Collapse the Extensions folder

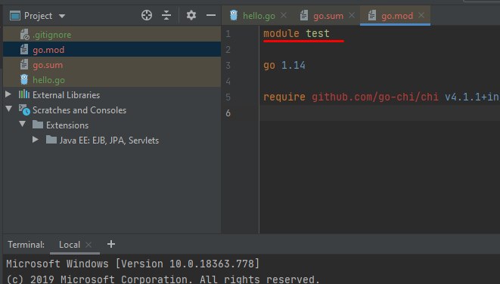(x=22, y=124)
